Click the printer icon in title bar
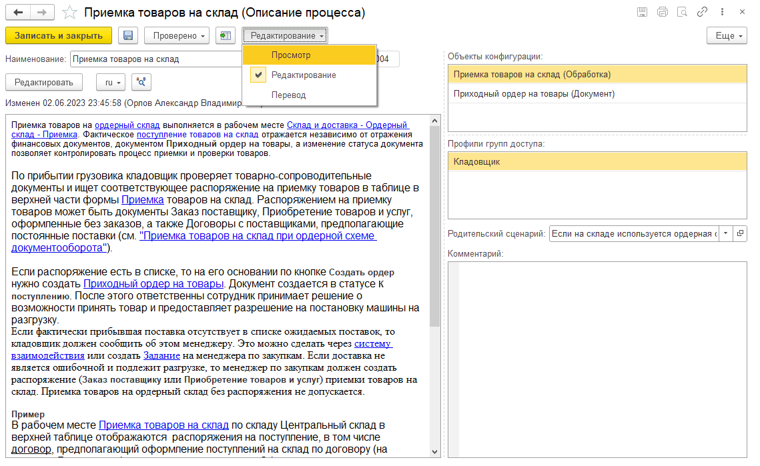Screen dimensions: 760x466 pyautogui.click(x=662, y=12)
